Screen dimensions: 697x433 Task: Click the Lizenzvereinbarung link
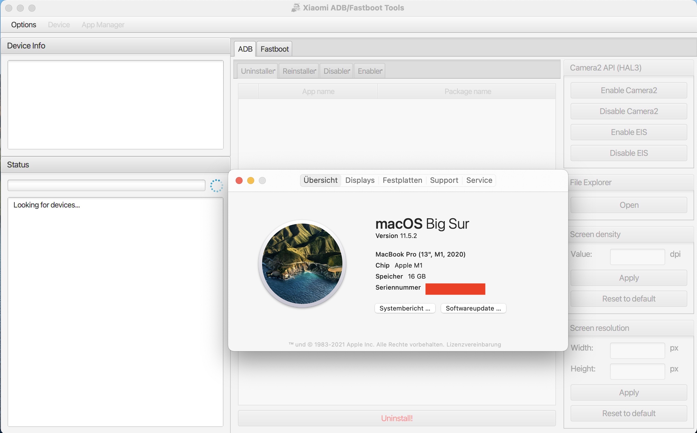[x=474, y=344]
